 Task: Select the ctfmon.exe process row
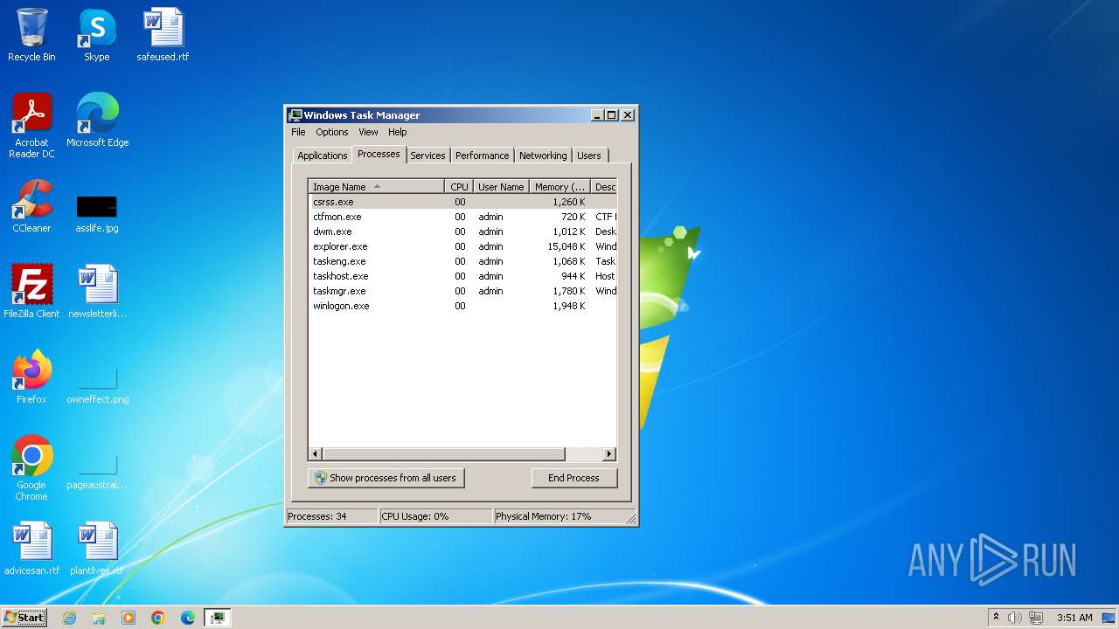[462, 217]
